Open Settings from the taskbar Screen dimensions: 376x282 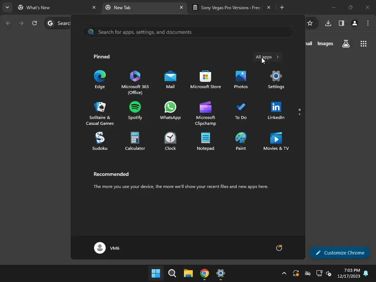(221, 273)
